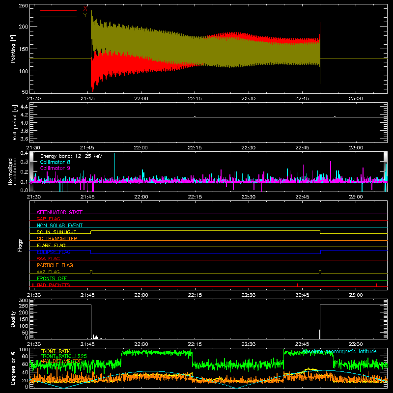
Task: Click the 'Flags' vertical axis title
Action: (20, 245)
